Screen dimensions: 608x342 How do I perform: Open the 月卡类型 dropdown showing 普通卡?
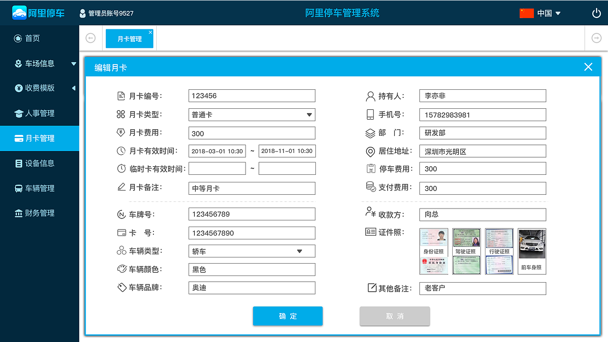(252, 114)
